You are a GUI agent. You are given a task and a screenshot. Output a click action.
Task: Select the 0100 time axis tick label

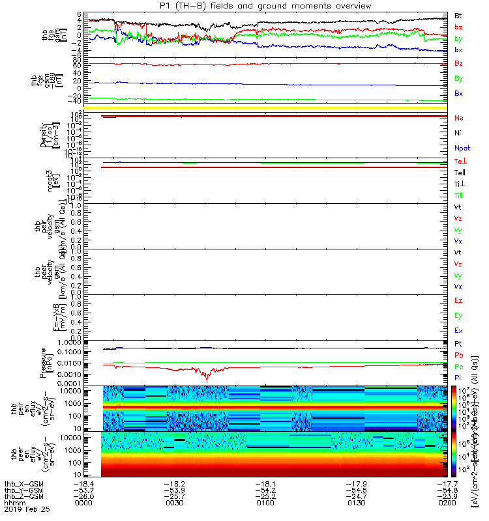pyautogui.click(x=265, y=503)
